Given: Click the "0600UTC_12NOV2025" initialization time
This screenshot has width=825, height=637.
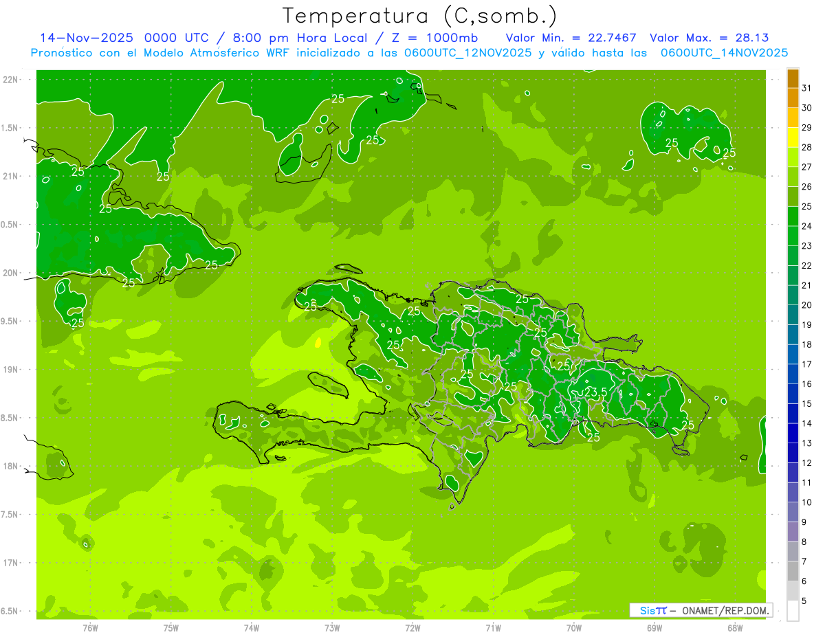Looking at the screenshot, I should tap(471, 53).
